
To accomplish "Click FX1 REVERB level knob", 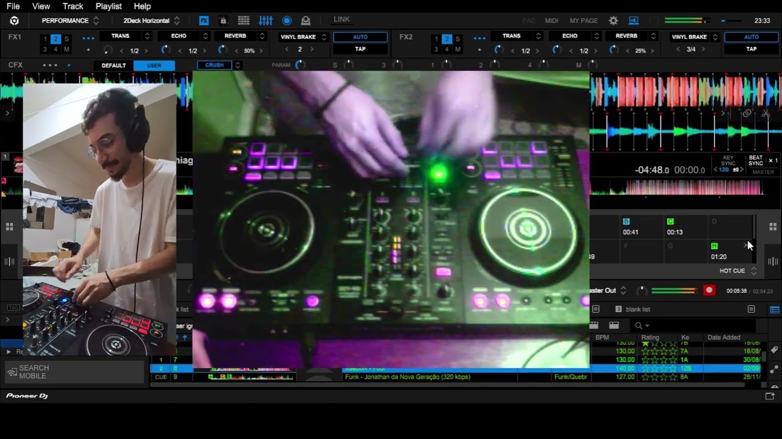I will click(x=222, y=50).
